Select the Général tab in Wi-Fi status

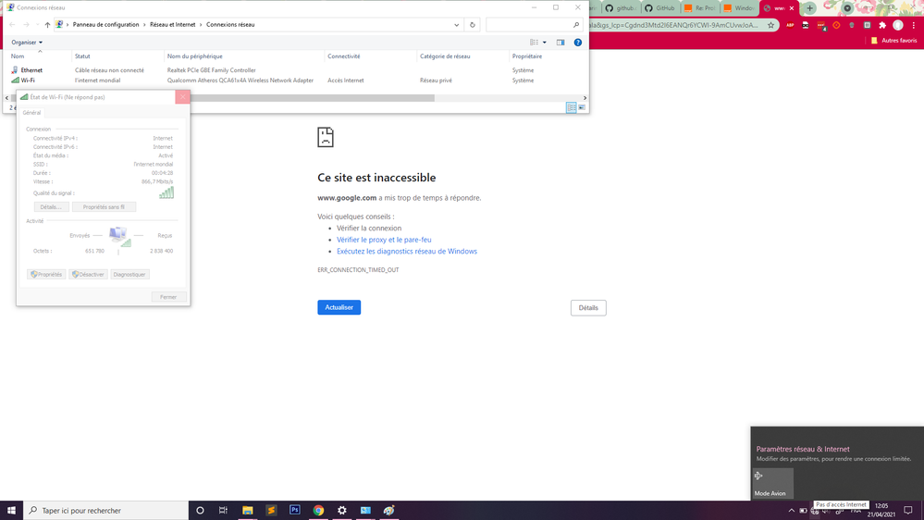click(x=32, y=113)
